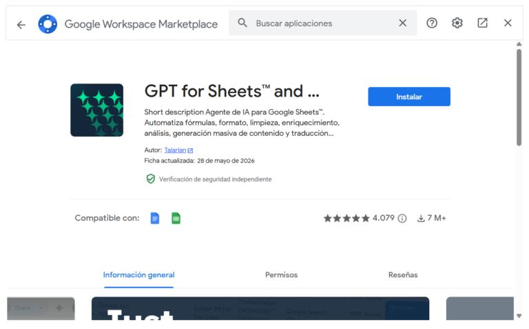Click the short description paragraph
Screen dimensions: 529x329
pos(242,123)
